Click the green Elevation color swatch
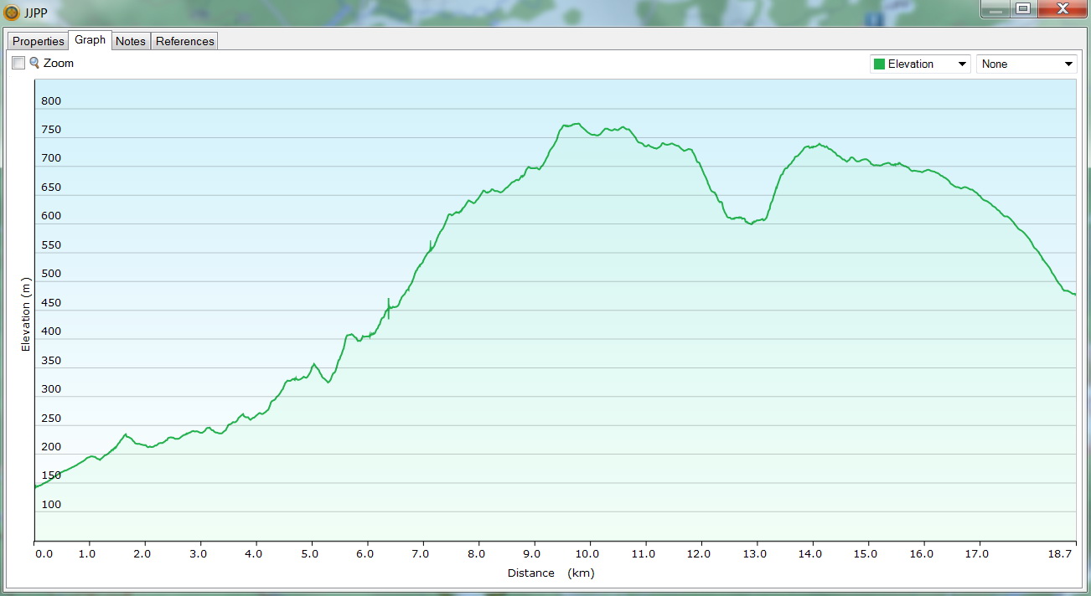 pyautogui.click(x=879, y=64)
